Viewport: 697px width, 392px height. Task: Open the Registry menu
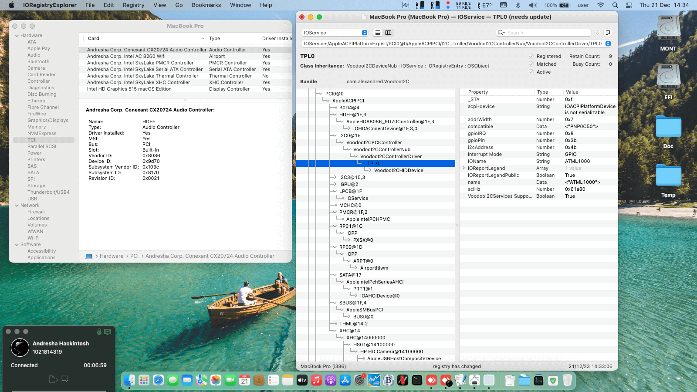pyautogui.click(x=133, y=5)
